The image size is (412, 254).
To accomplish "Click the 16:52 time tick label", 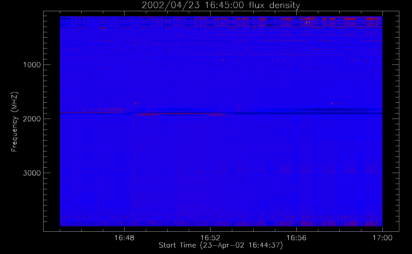I will coord(210,238).
